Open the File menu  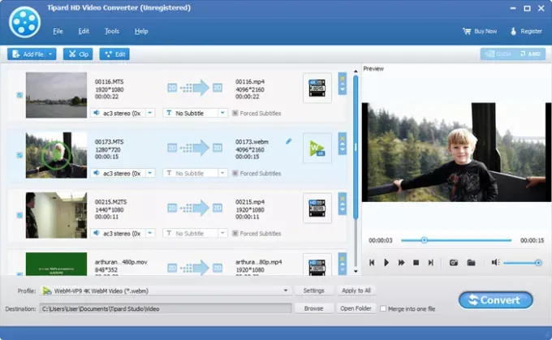point(58,32)
